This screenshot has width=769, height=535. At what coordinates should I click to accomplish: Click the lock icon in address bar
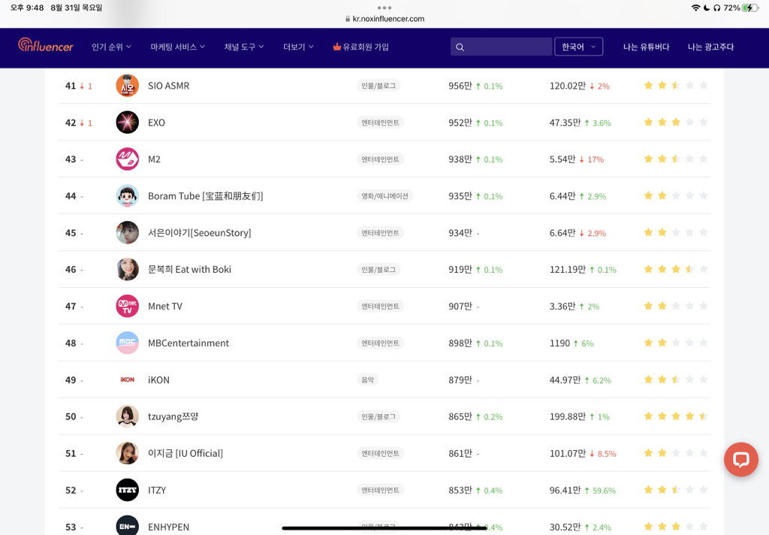point(348,19)
